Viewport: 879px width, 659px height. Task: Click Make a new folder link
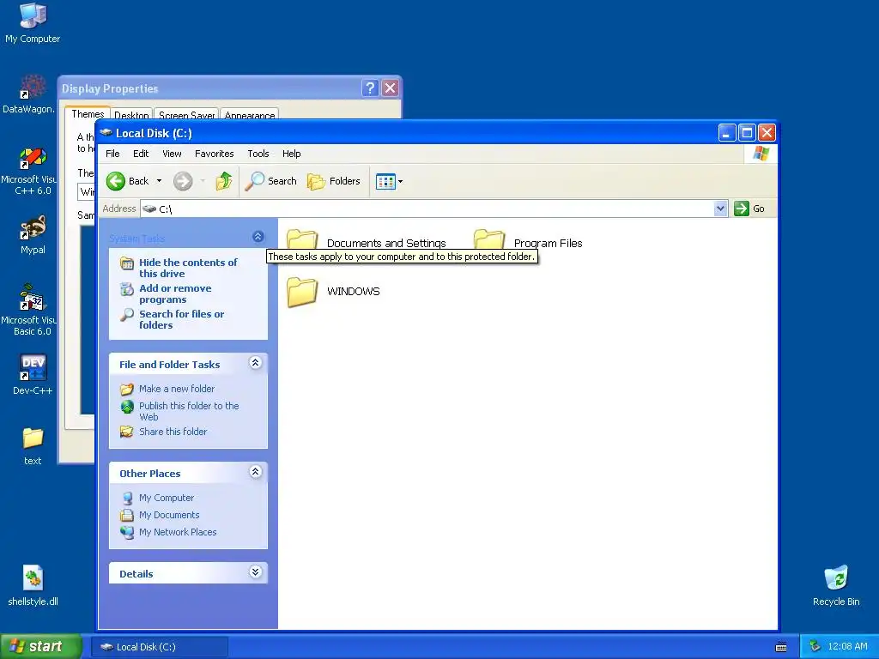coord(177,389)
